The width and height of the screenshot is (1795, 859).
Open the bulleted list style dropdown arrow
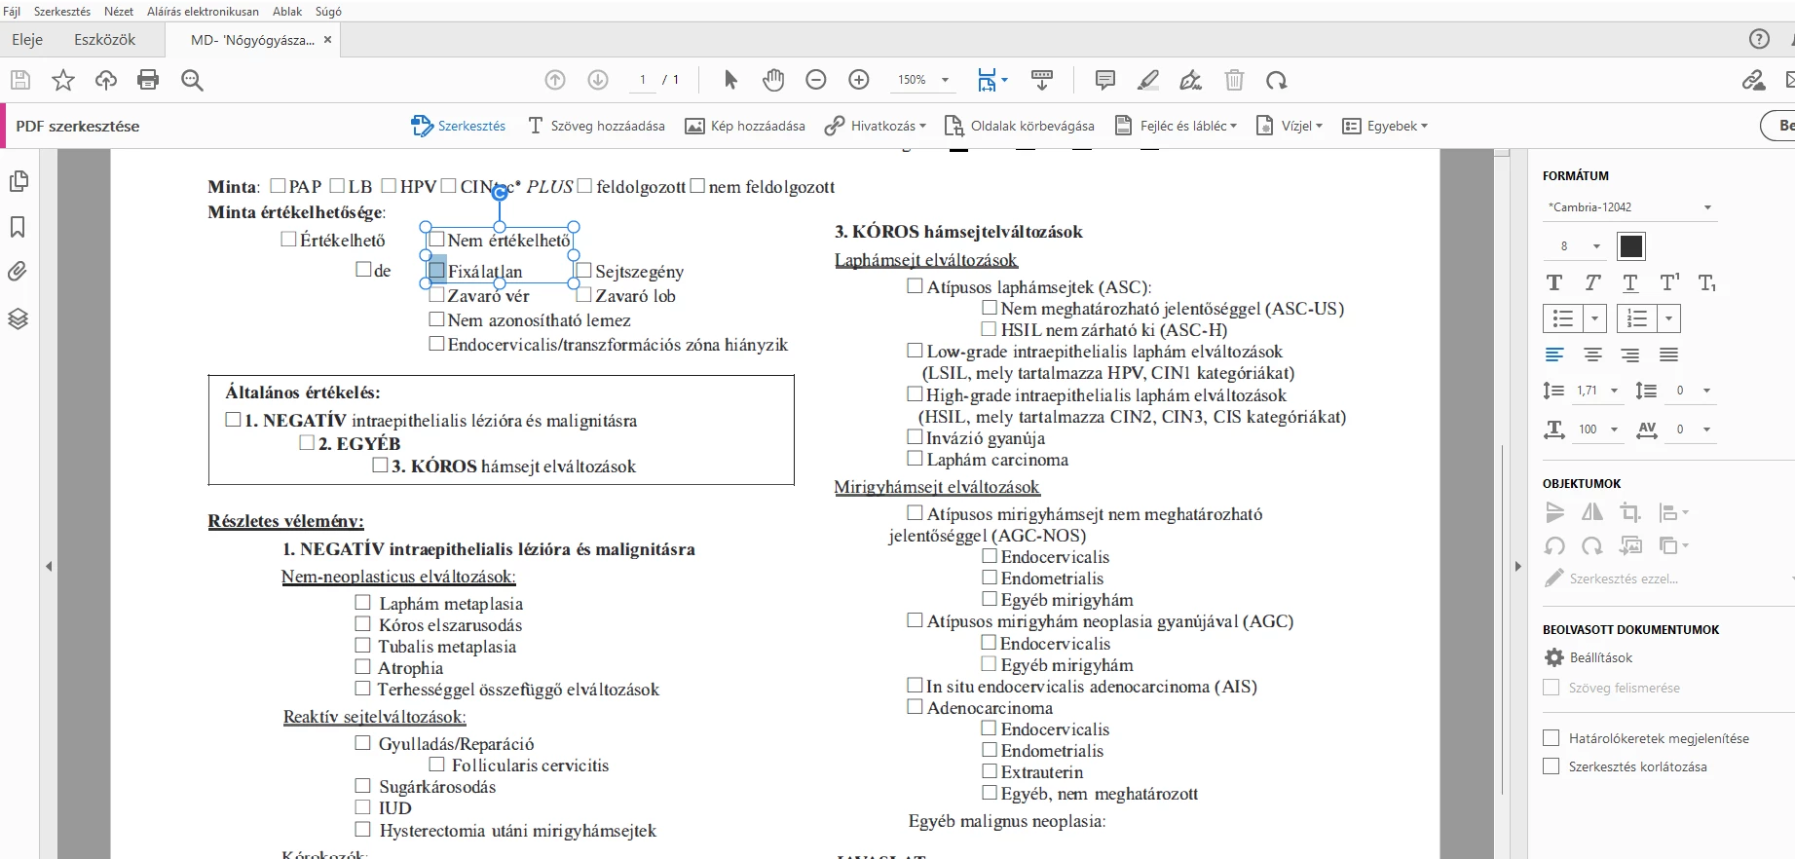[x=1594, y=318]
